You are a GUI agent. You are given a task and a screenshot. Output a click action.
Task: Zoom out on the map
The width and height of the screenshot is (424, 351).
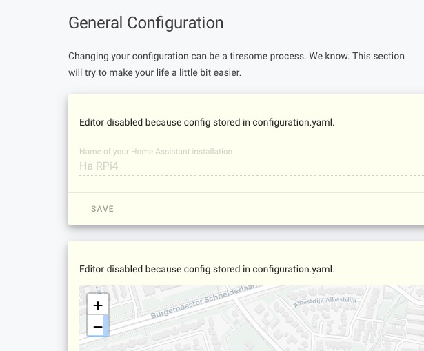pos(98,326)
